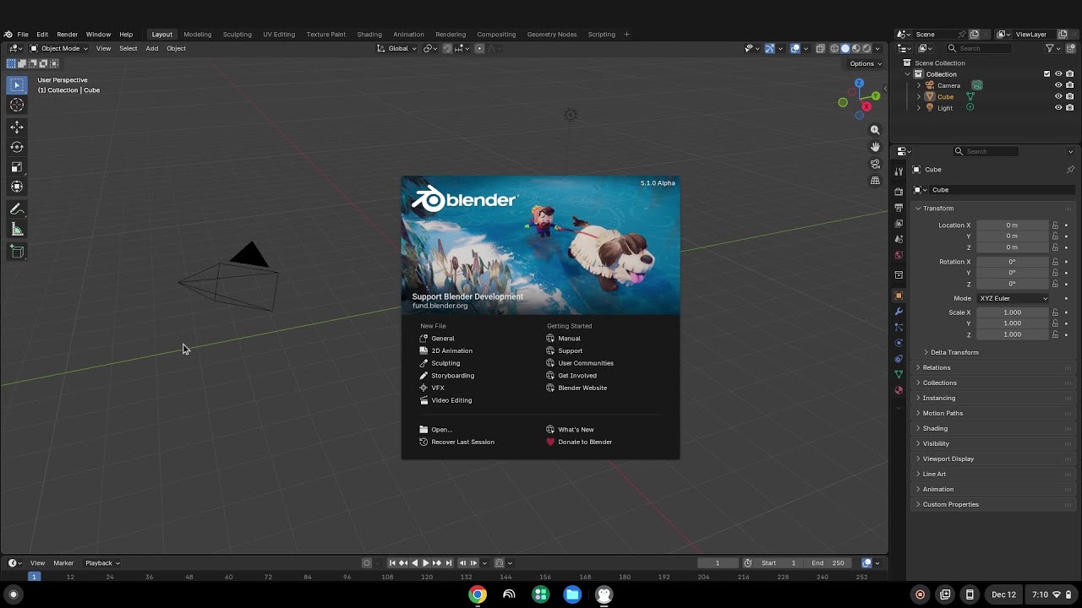Select the Measure ruler tool
Image resolution: width=1082 pixels, height=608 pixels.
pyautogui.click(x=17, y=230)
